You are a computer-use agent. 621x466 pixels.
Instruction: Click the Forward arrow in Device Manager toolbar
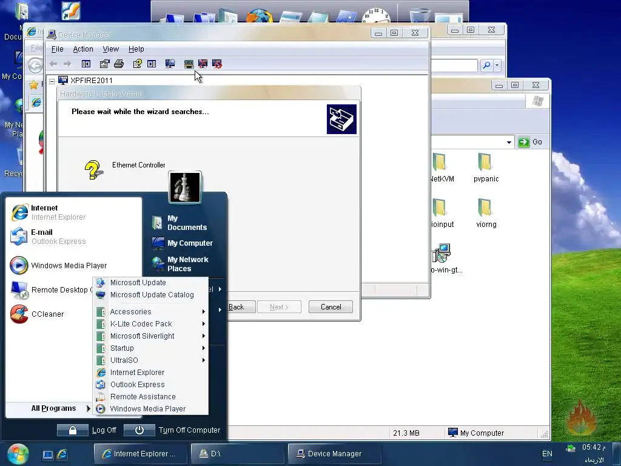pyautogui.click(x=67, y=64)
